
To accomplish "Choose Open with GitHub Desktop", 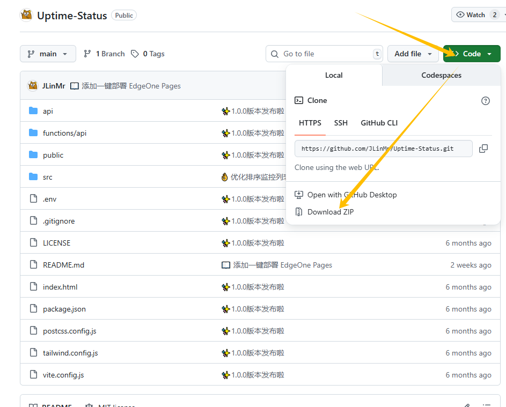I will click(352, 195).
